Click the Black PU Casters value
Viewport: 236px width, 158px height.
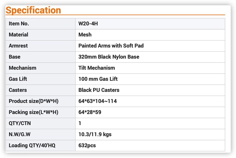tap(99, 90)
